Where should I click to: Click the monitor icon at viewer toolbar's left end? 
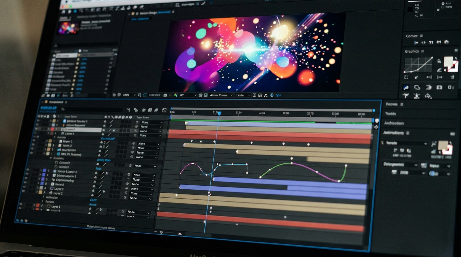pyautogui.click(x=114, y=95)
